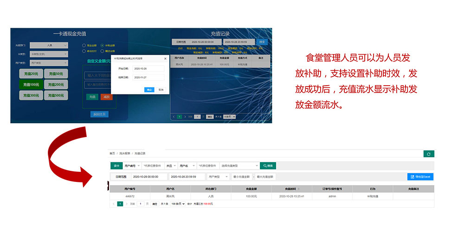Click the green refresh icon button
The height and width of the screenshot is (231, 464).
pyautogui.click(x=428, y=154)
